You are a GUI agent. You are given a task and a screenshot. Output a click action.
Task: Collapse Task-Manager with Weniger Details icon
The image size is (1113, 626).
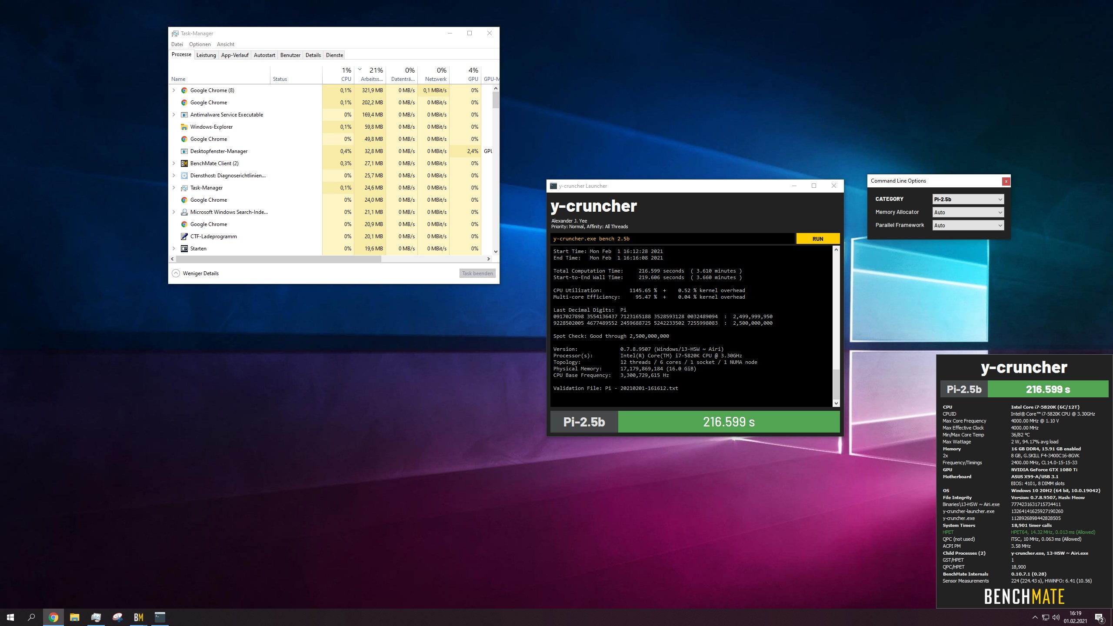176,273
